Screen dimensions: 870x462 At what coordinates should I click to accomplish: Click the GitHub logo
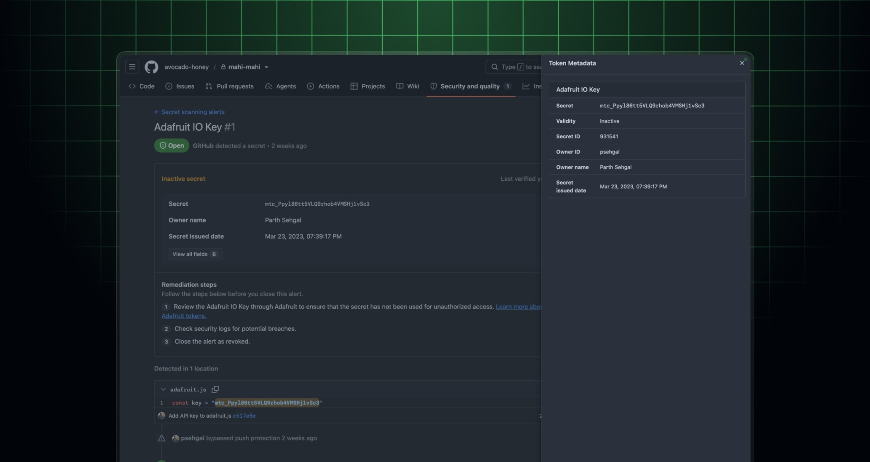pyautogui.click(x=151, y=67)
